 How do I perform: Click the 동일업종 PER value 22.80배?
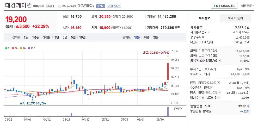click(x=244, y=106)
